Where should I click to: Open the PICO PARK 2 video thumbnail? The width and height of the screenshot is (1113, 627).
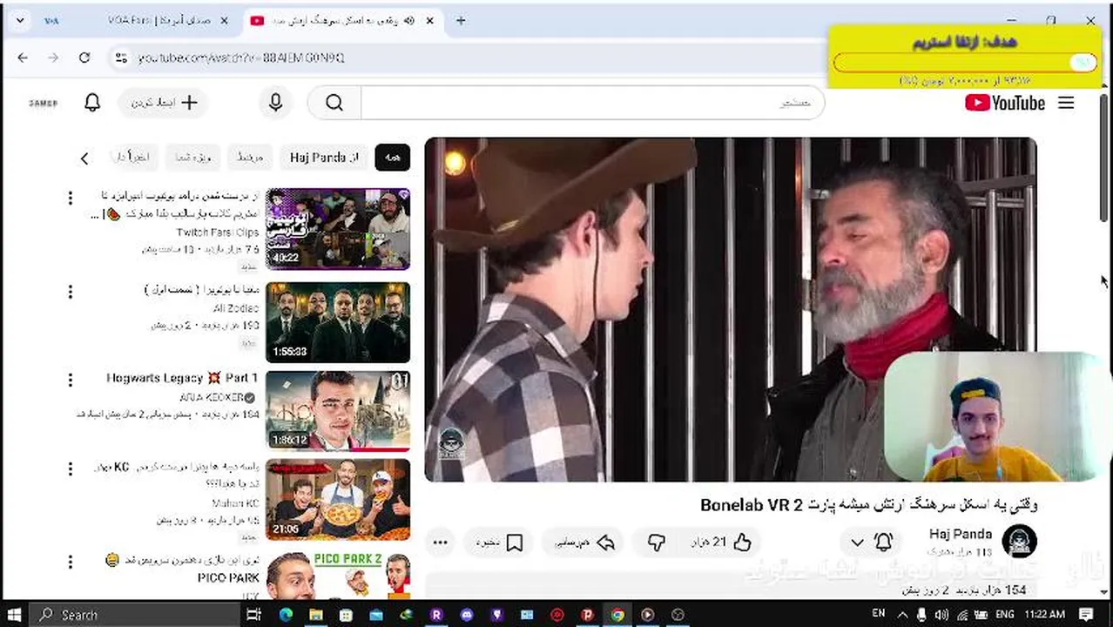point(338,574)
